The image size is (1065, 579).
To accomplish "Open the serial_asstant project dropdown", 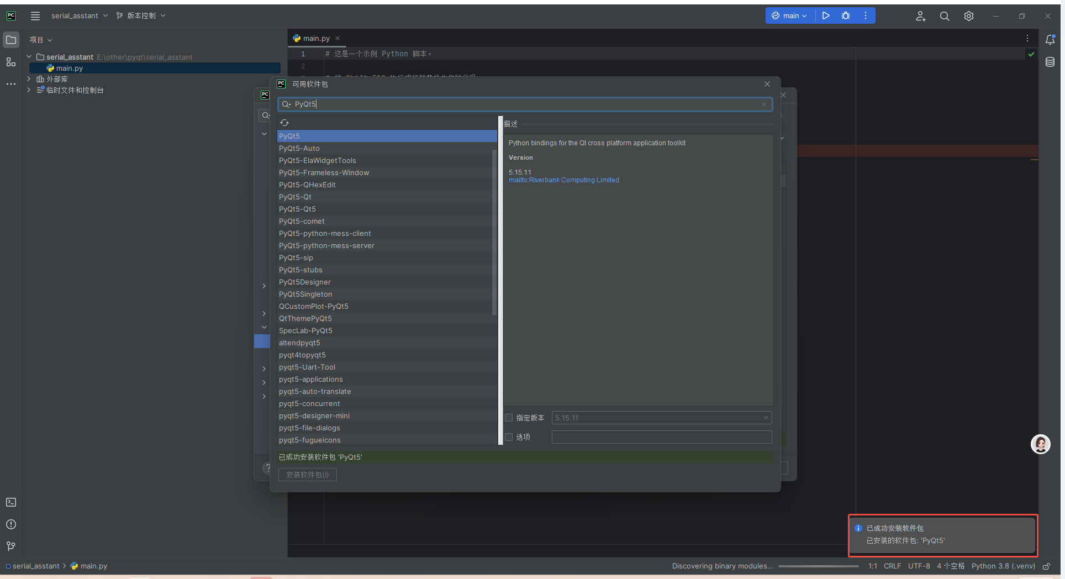I will point(80,16).
